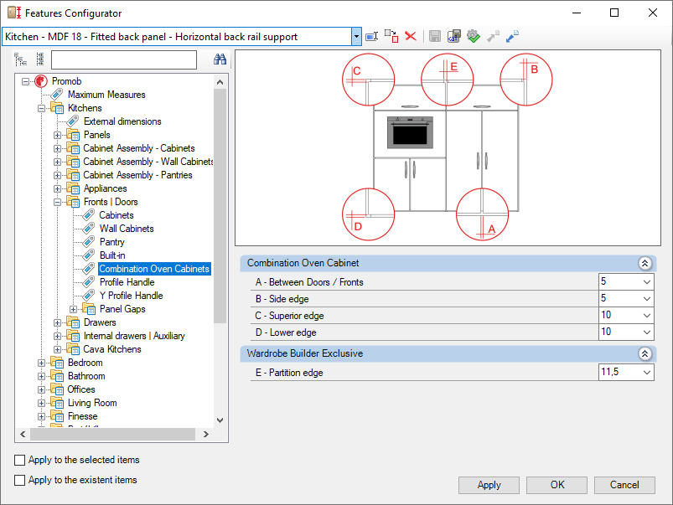Screen dimensions: 673x505
Task: Collapse the Fronts | Doors tree node
Action: (x=57, y=202)
